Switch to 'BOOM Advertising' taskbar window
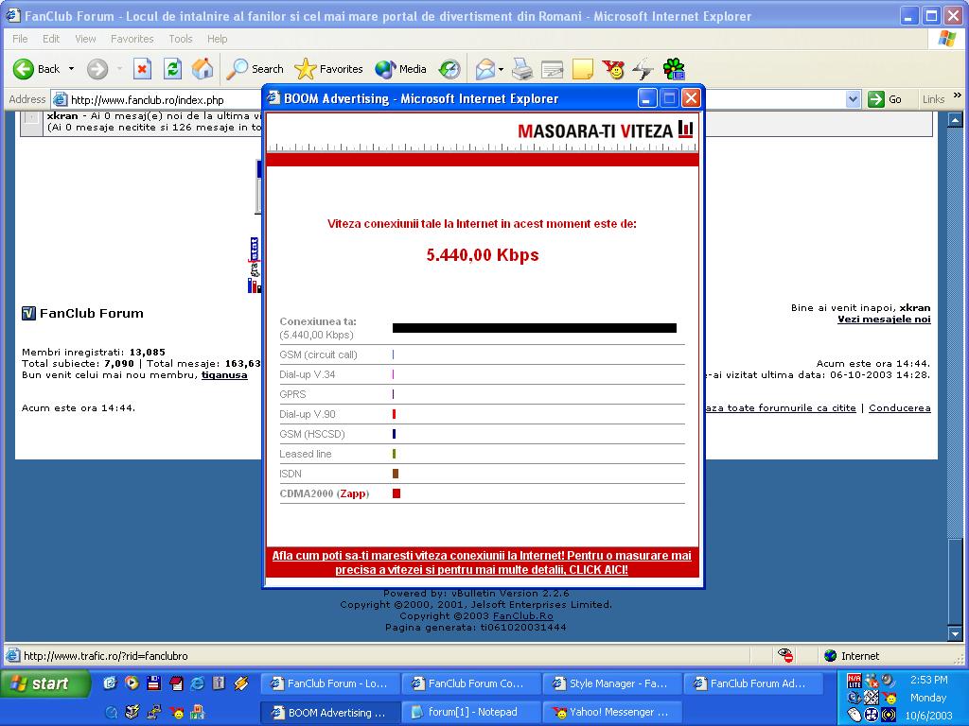 pos(328,712)
